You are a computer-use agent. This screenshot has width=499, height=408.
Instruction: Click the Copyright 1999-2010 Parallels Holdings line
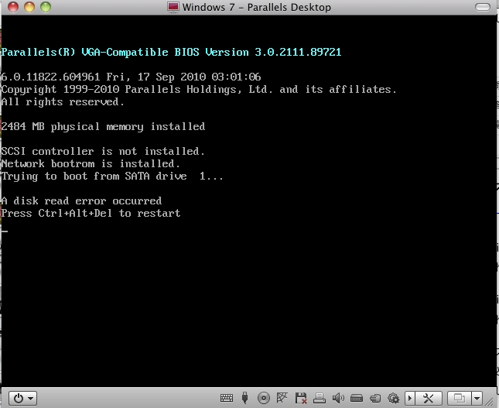coord(199,90)
